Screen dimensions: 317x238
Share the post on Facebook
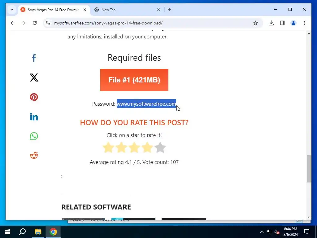click(34, 58)
